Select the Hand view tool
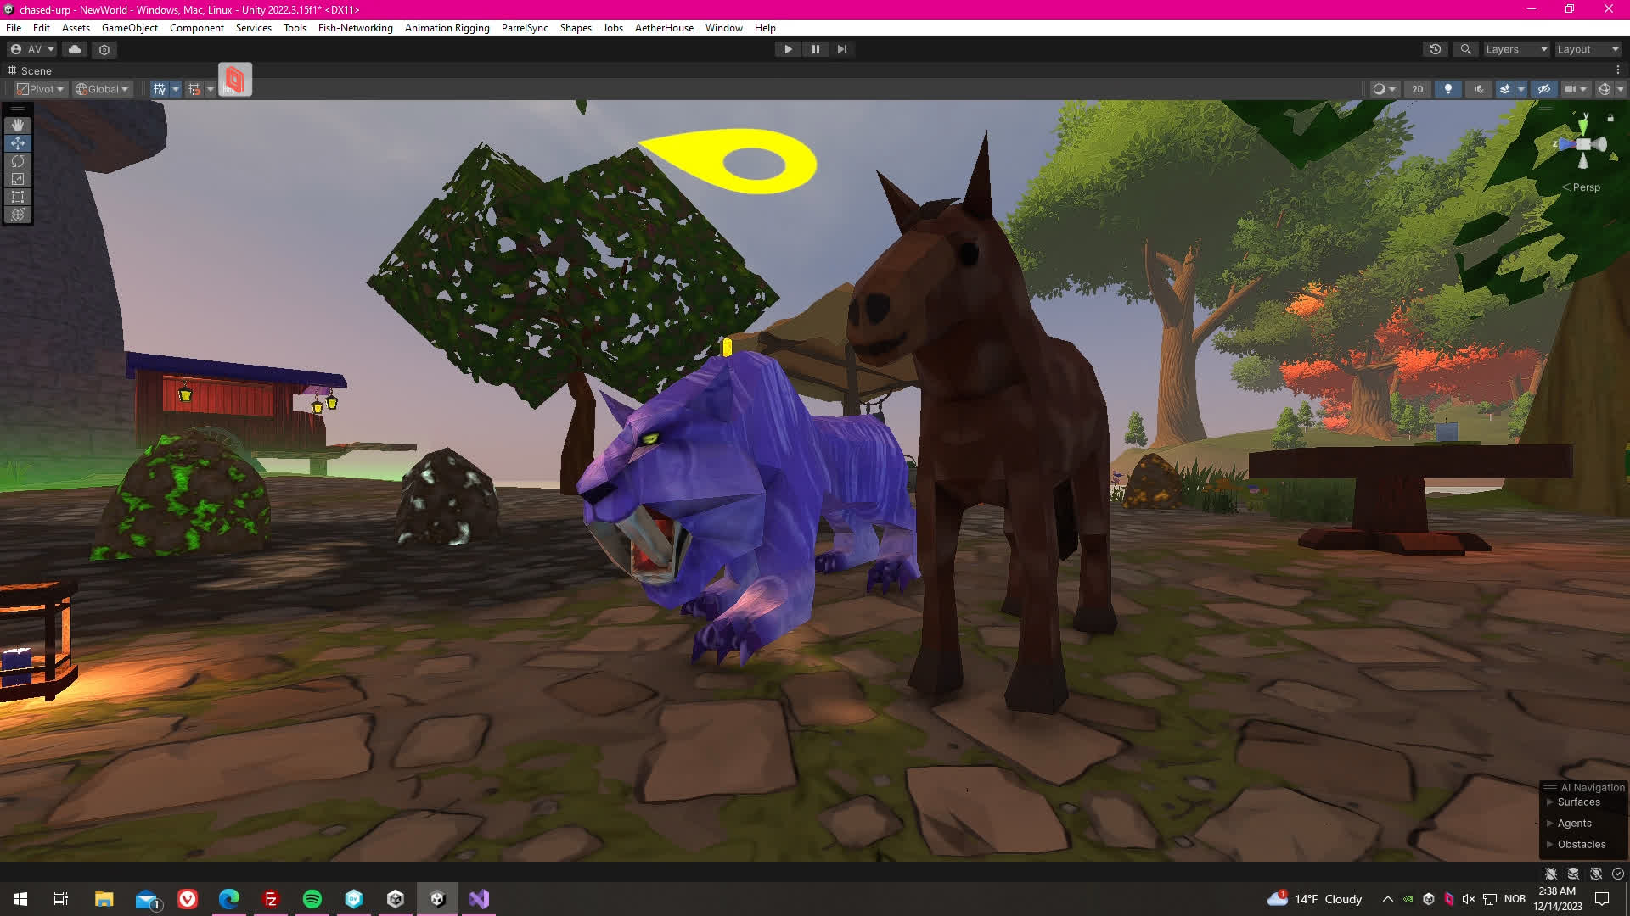 tap(17, 126)
